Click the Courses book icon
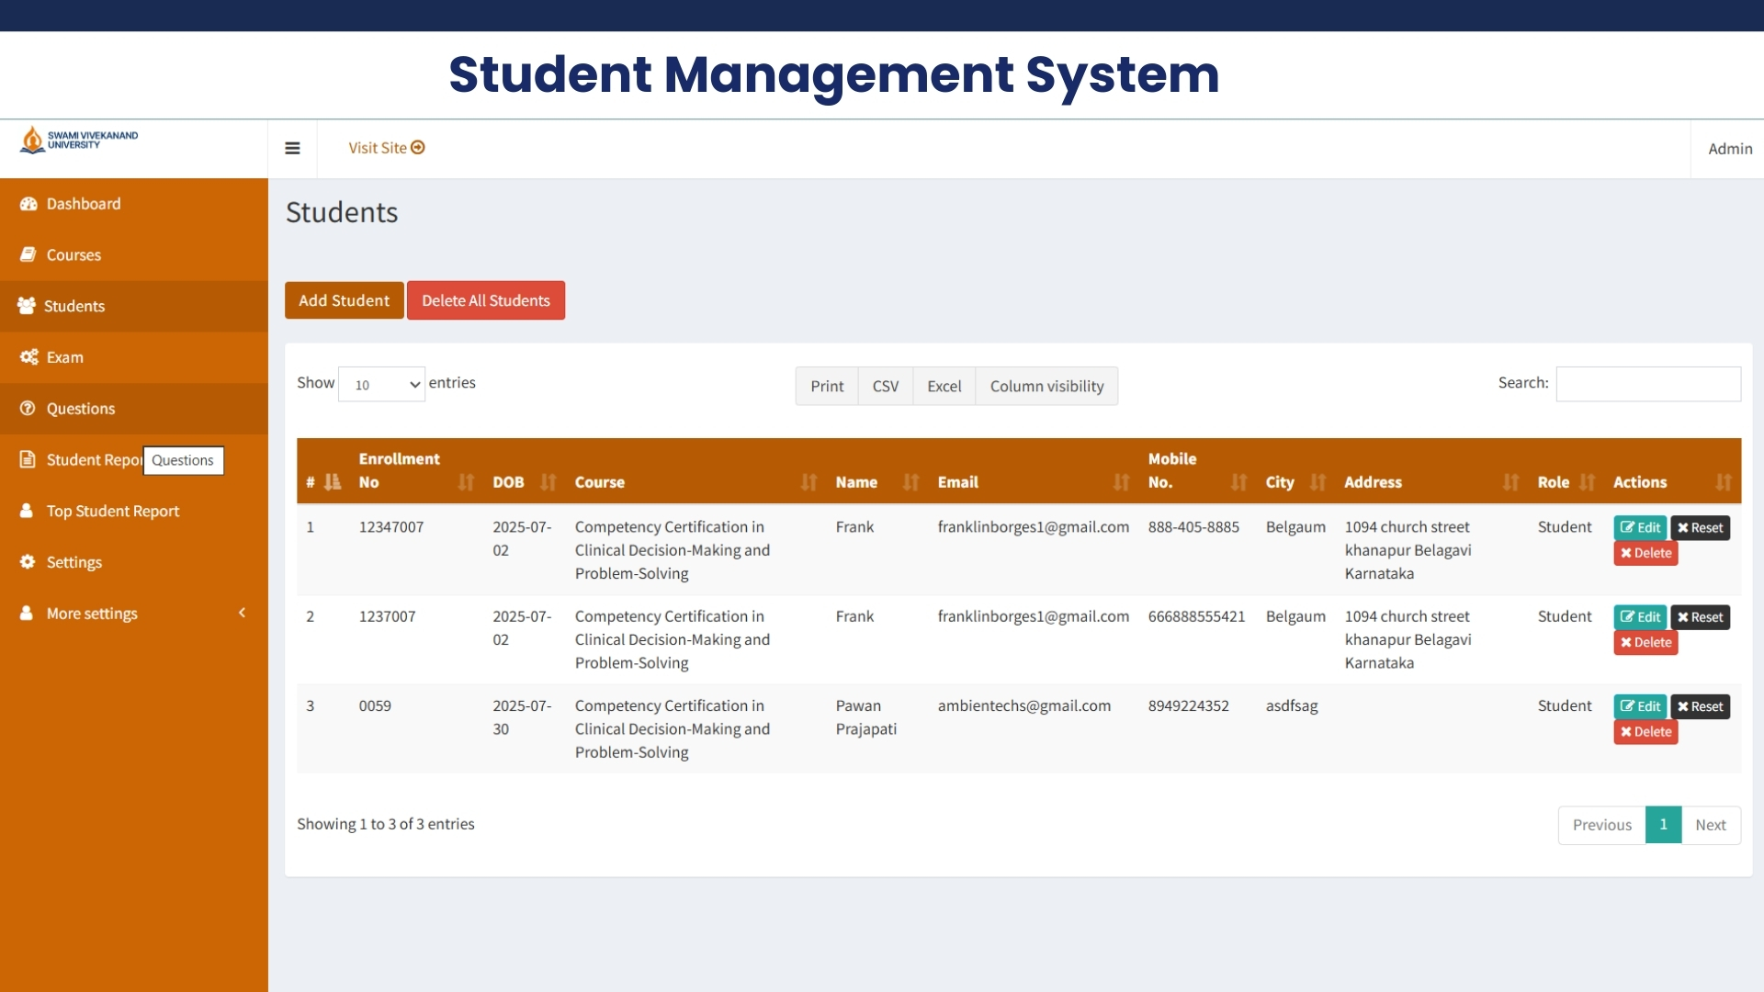 pyautogui.click(x=29, y=254)
